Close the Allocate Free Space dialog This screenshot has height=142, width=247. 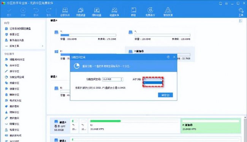(174, 57)
